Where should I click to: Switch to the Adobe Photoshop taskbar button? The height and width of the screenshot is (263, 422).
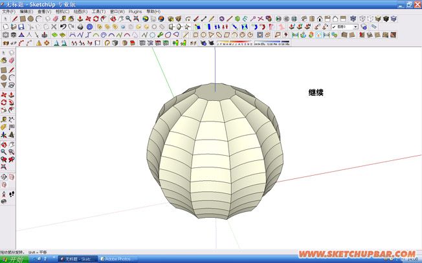click(x=118, y=259)
